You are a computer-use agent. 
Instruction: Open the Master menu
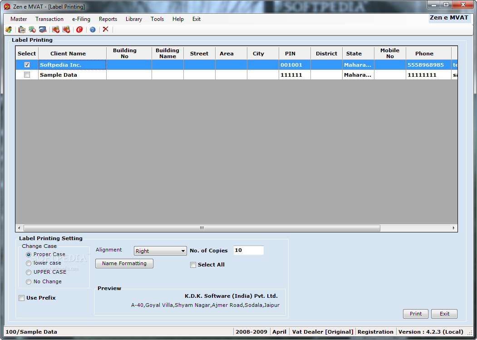pos(19,19)
